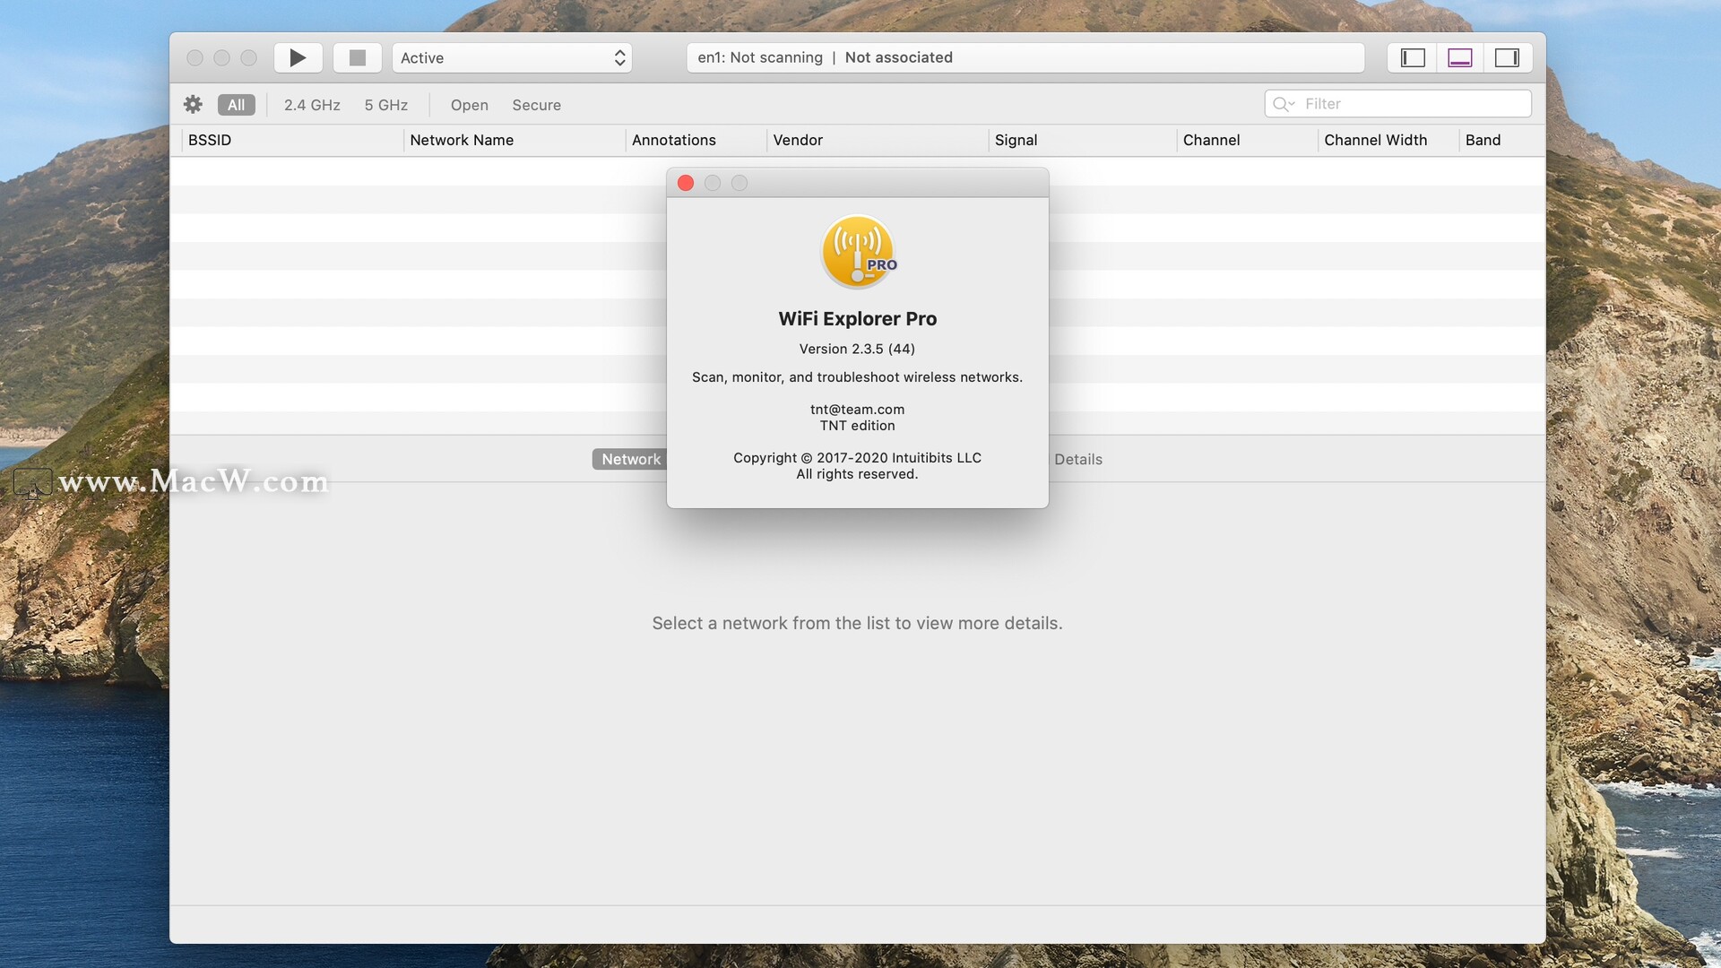Screen dimensions: 1721x968
Task: Select the All filter
Action: coord(236,105)
